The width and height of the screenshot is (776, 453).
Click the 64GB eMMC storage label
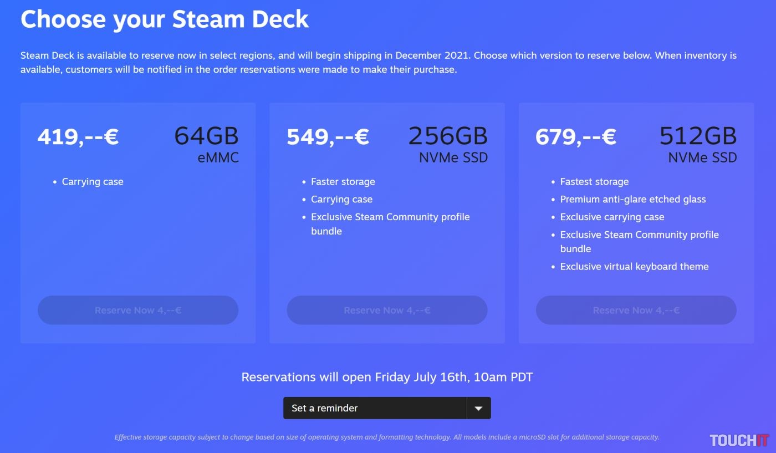(x=207, y=144)
